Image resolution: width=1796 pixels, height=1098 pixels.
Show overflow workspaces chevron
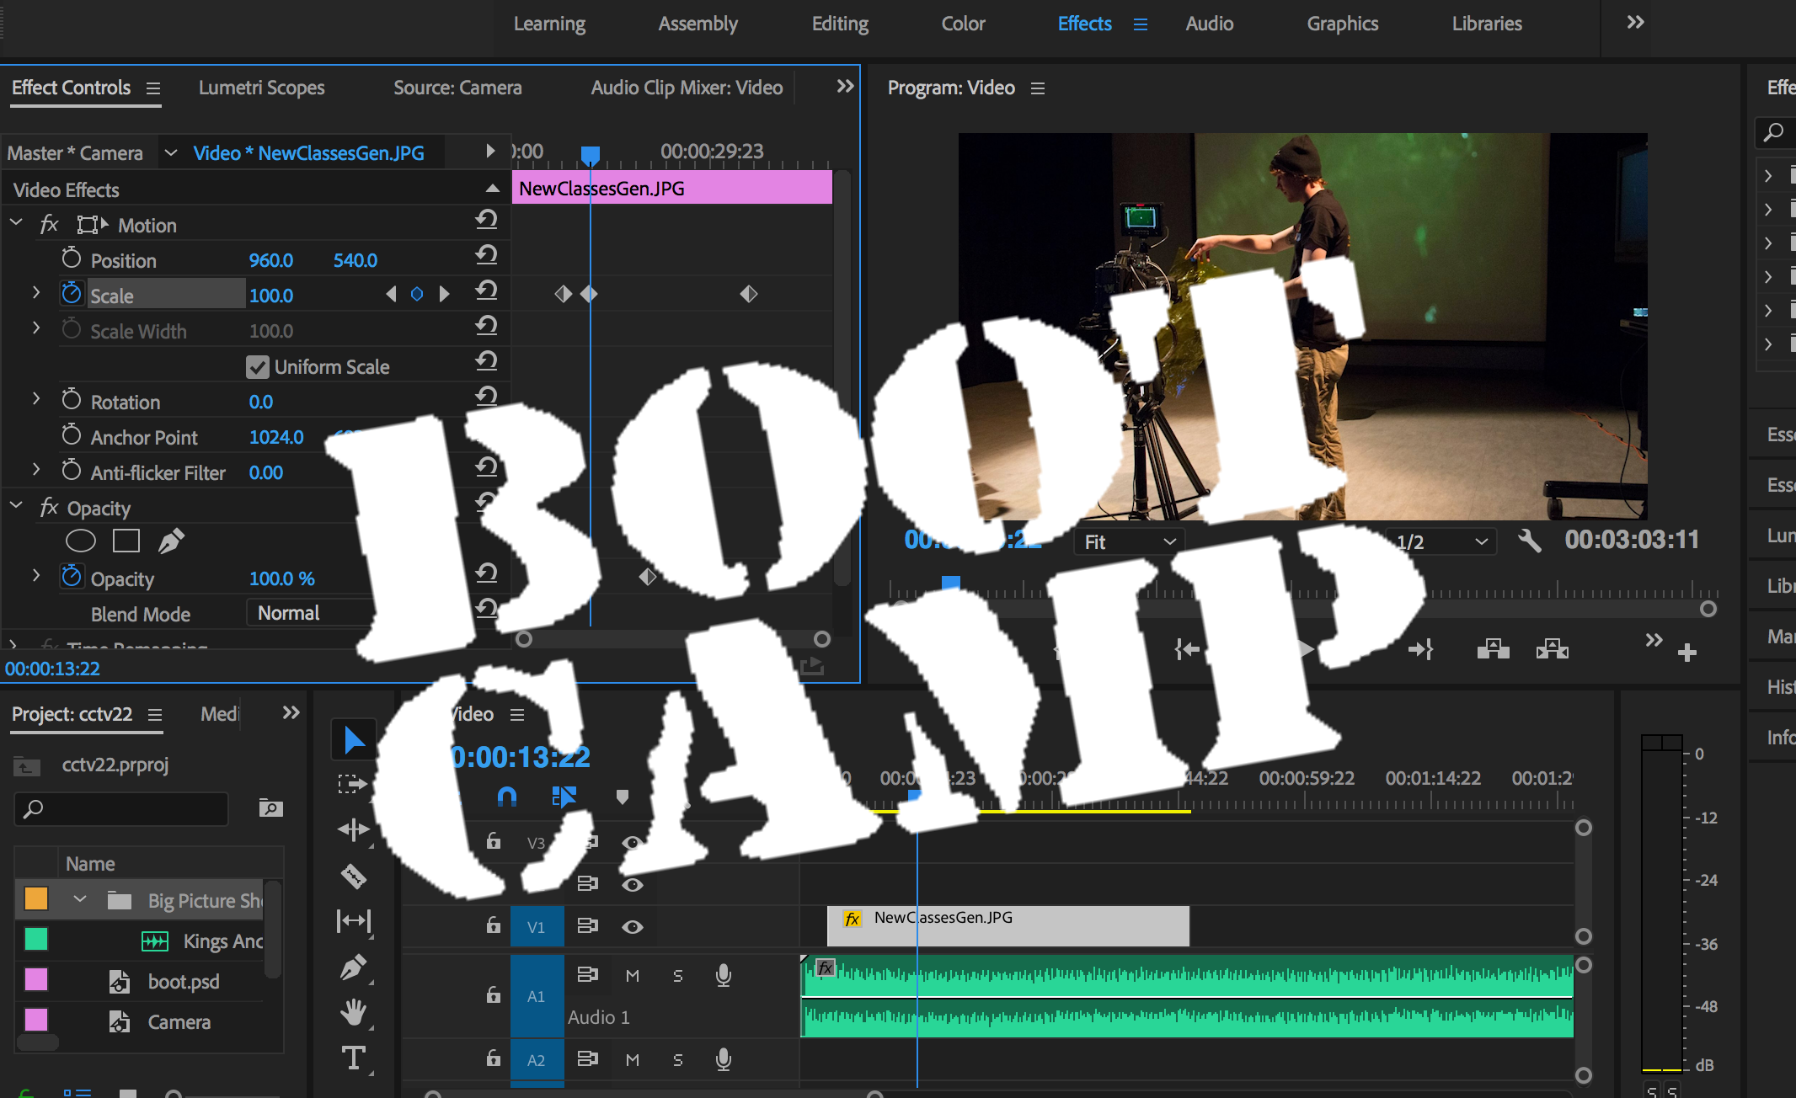pyautogui.click(x=1635, y=22)
